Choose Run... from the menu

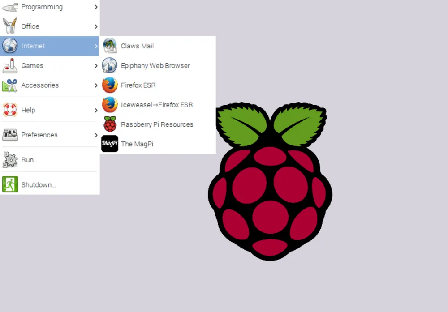[x=50, y=159]
